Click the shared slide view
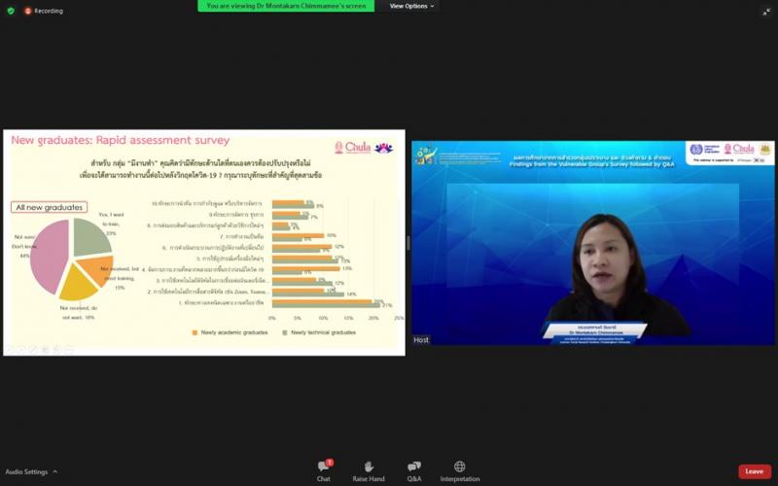The image size is (778, 486). (x=204, y=242)
